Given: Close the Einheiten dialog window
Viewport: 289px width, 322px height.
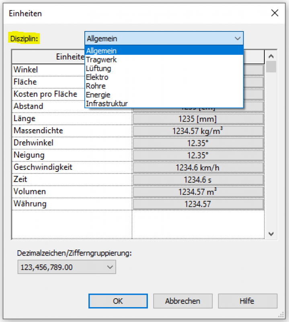Looking at the screenshot, I should point(275,13).
